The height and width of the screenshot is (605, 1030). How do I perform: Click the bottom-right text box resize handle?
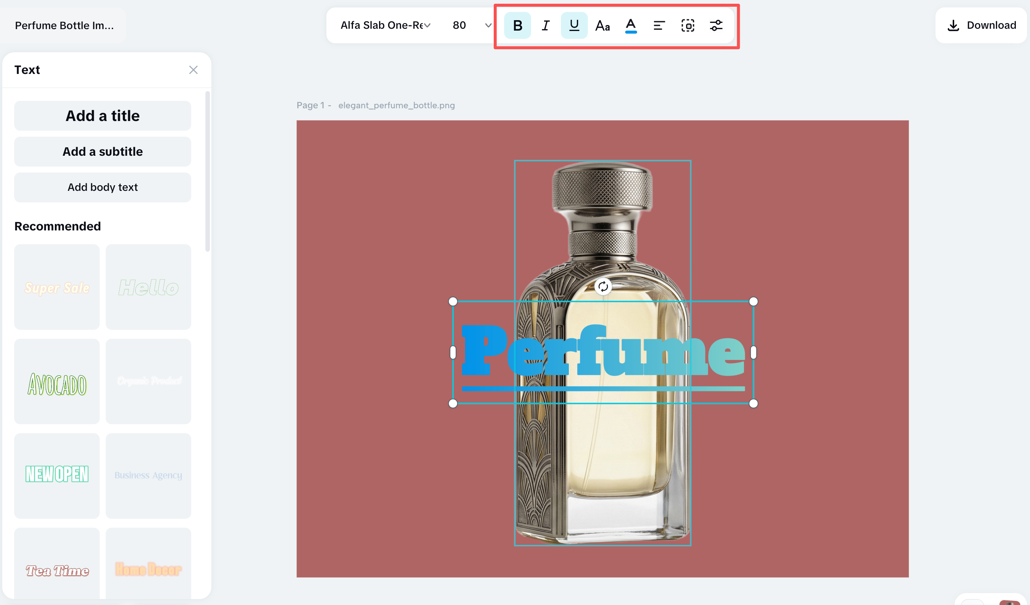tap(753, 404)
